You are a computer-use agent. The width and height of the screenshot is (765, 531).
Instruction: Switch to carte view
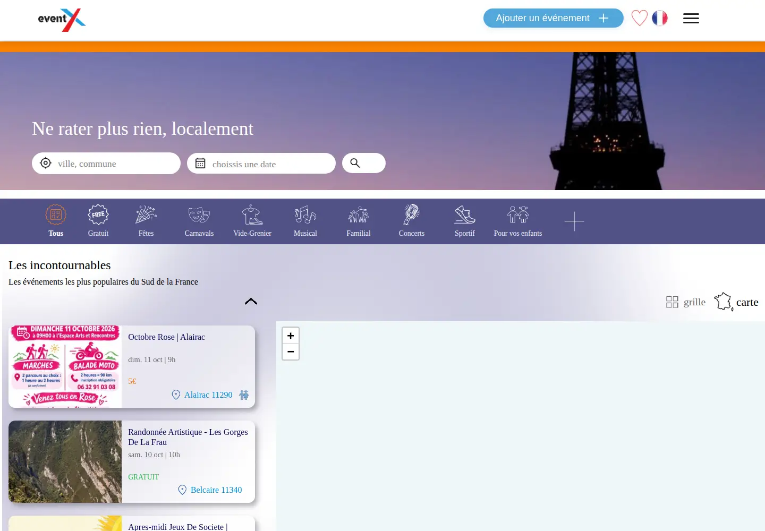point(736,302)
